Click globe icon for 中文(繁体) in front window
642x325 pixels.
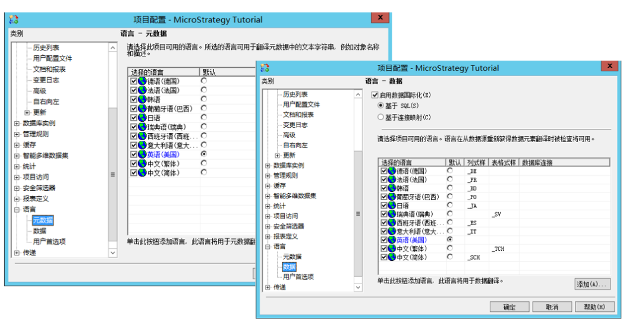pos(392,248)
